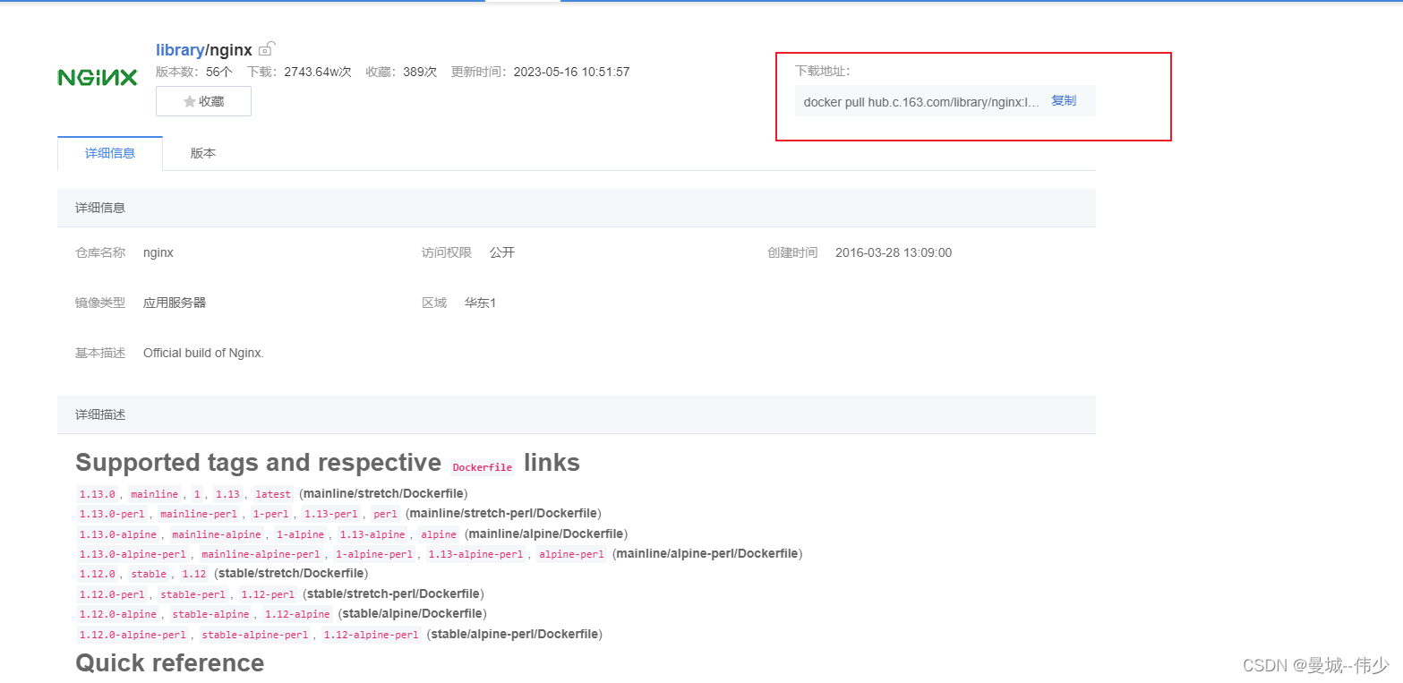Image resolution: width=1403 pixels, height=683 pixels.
Task: Click the 1.13.0 tag text
Action: tap(98, 494)
